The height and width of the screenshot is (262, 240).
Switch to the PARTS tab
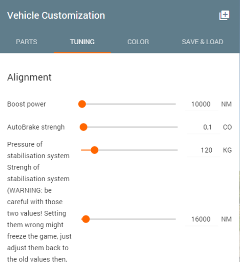pyautogui.click(x=27, y=42)
